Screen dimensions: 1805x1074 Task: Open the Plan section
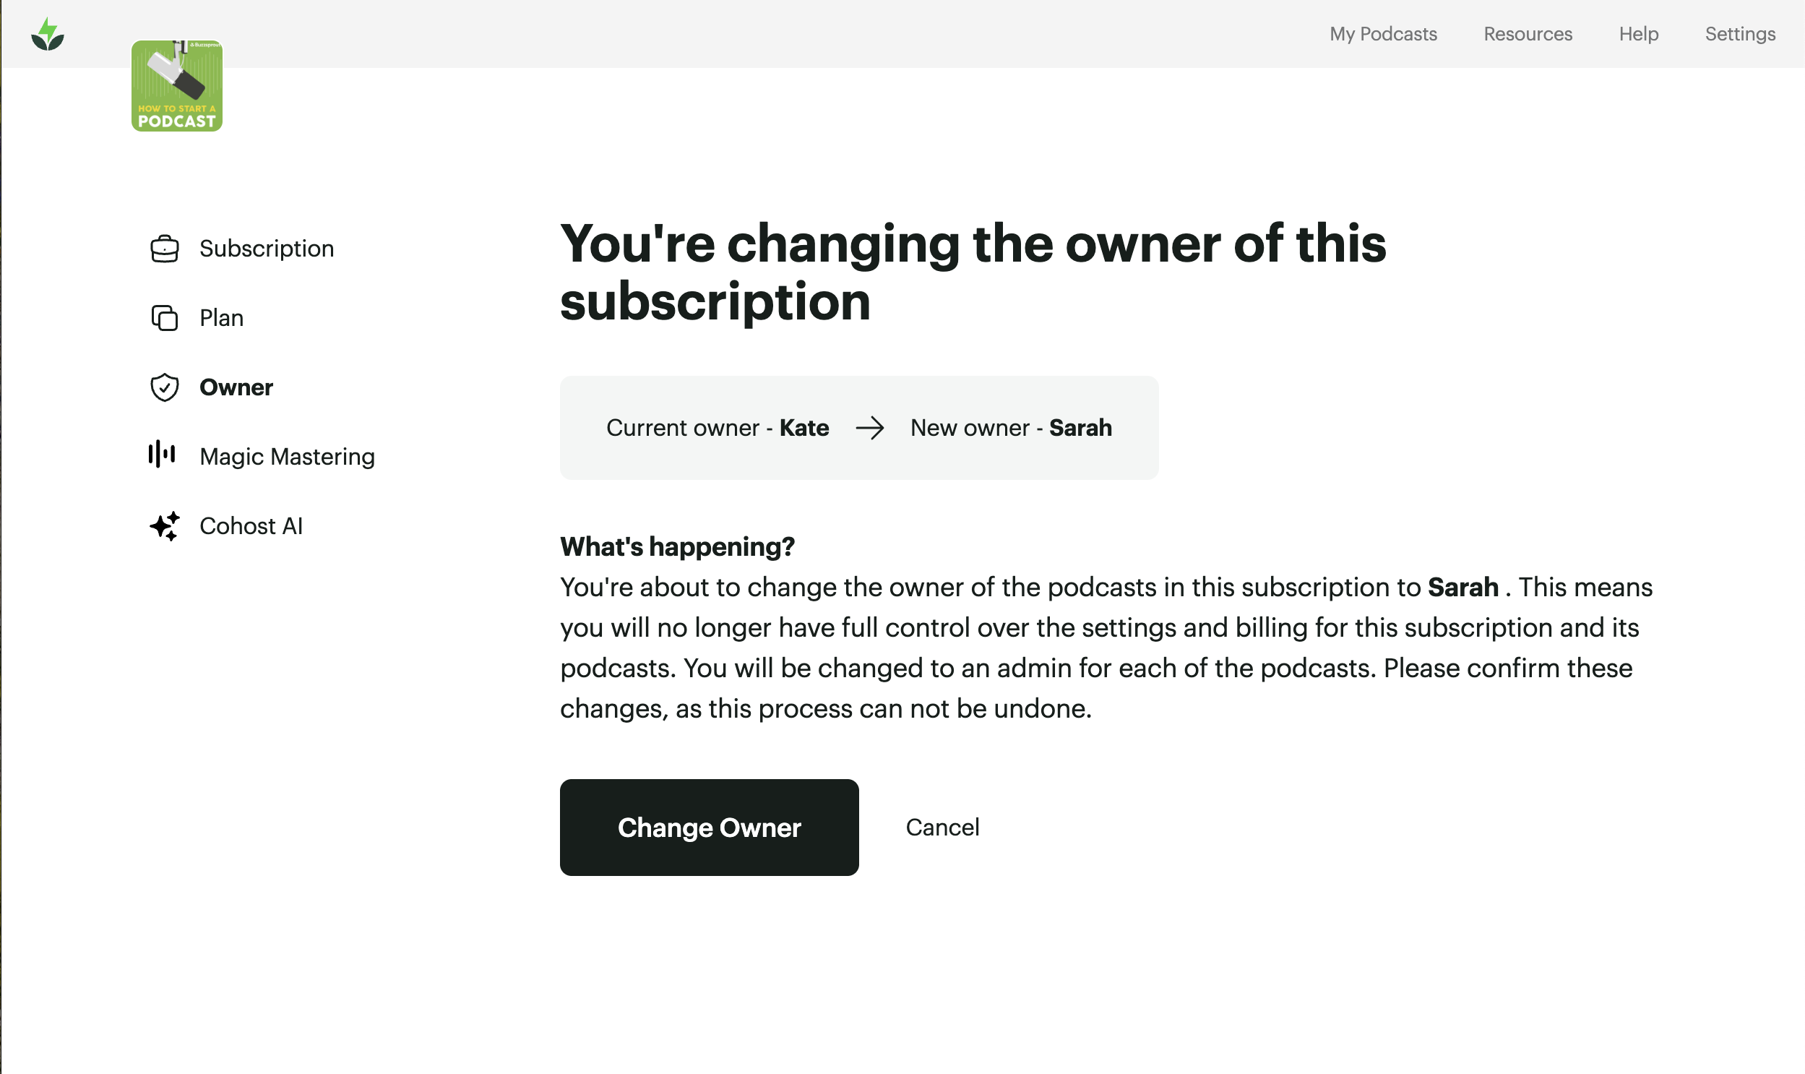pyautogui.click(x=221, y=317)
